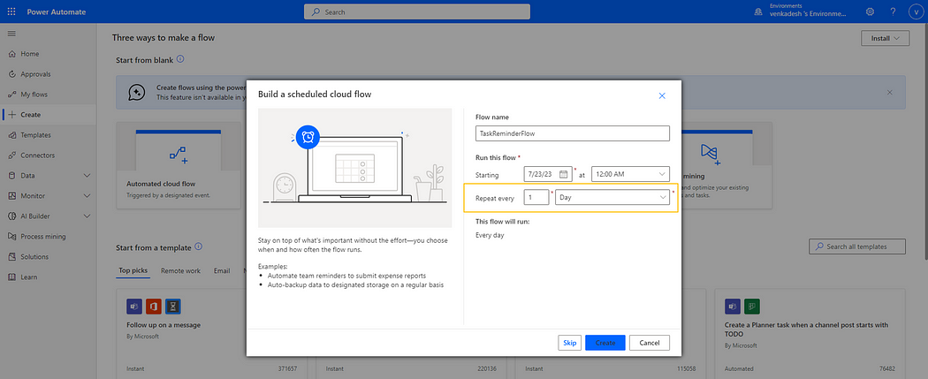Click the top Search box
The image size is (928, 379).
[416, 11]
